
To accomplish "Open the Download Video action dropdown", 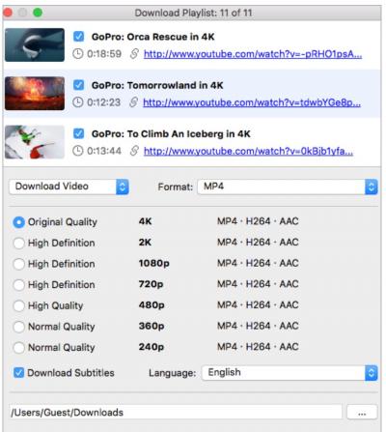I will 69,187.
